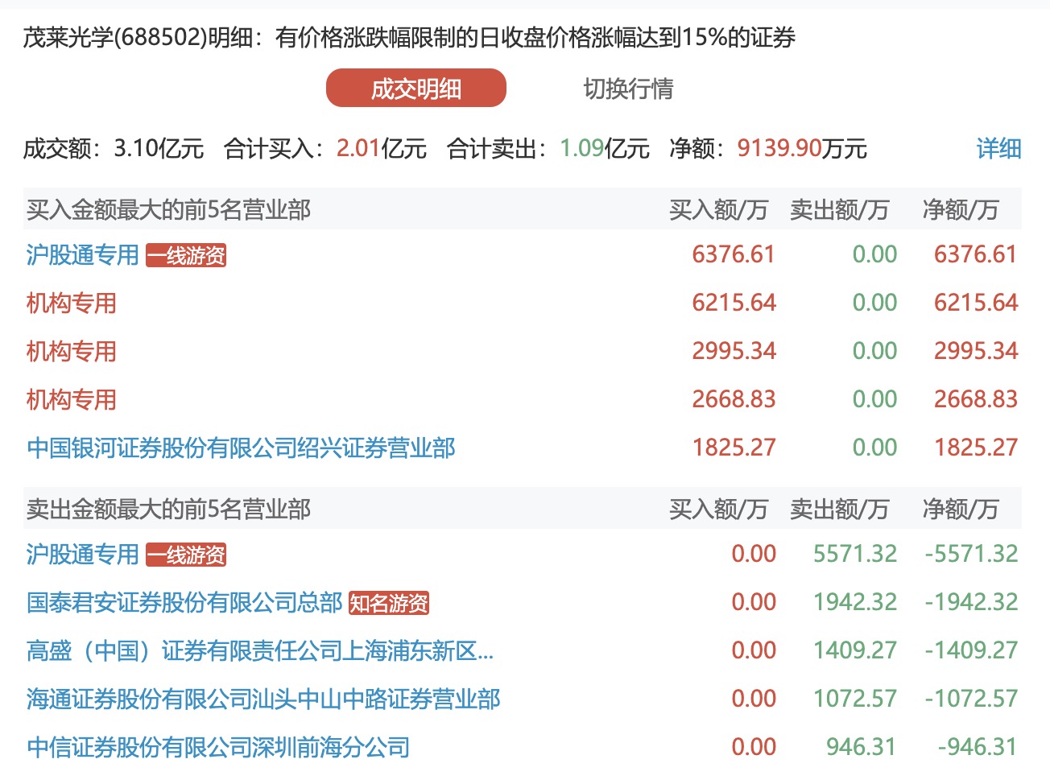The width and height of the screenshot is (1050, 784).
Task: Click sell amount 1942.32 for 国泰君安
Action: pyautogui.click(x=855, y=603)
